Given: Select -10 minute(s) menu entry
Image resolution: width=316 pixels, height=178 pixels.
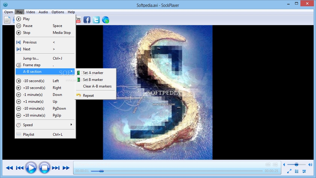Looking at the screenshot, I should point(45,108).
